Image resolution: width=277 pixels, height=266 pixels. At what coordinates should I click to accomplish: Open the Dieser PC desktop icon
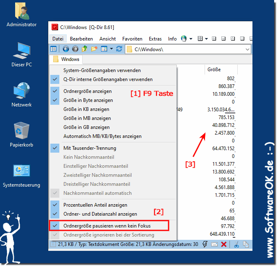pos(22,51)
